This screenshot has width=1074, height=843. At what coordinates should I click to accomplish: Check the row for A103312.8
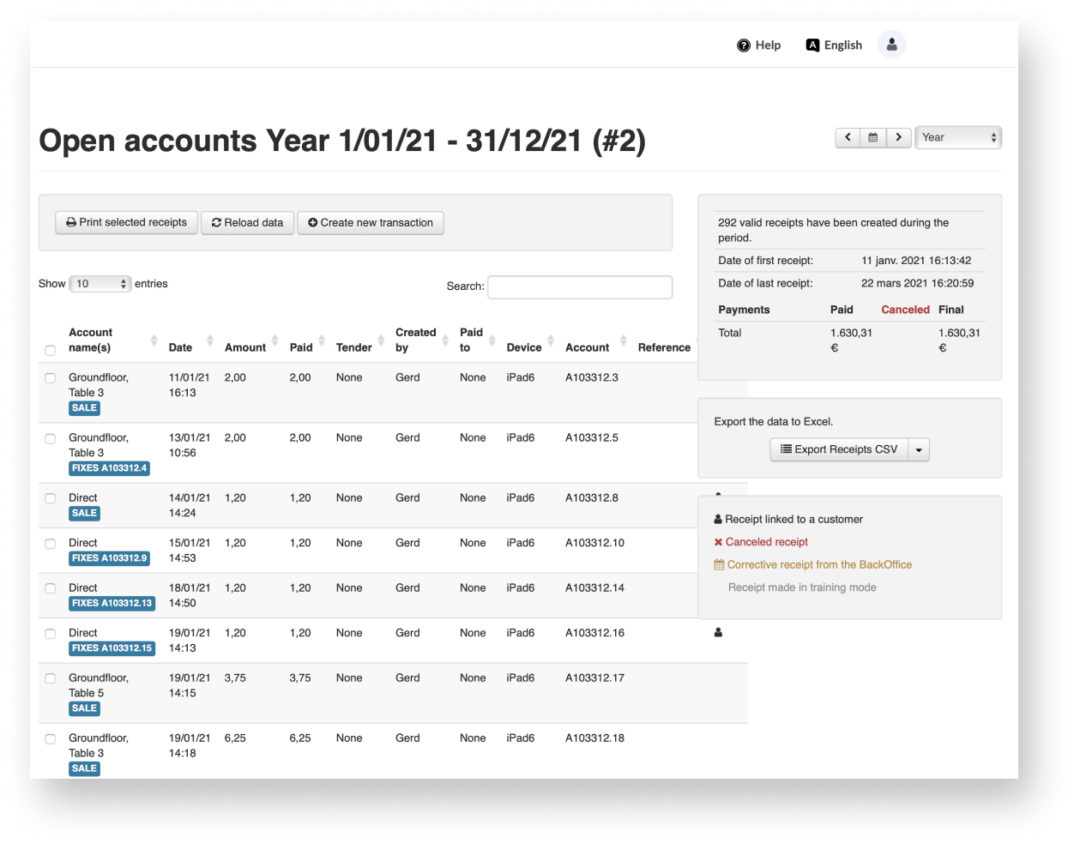(51, 498)
